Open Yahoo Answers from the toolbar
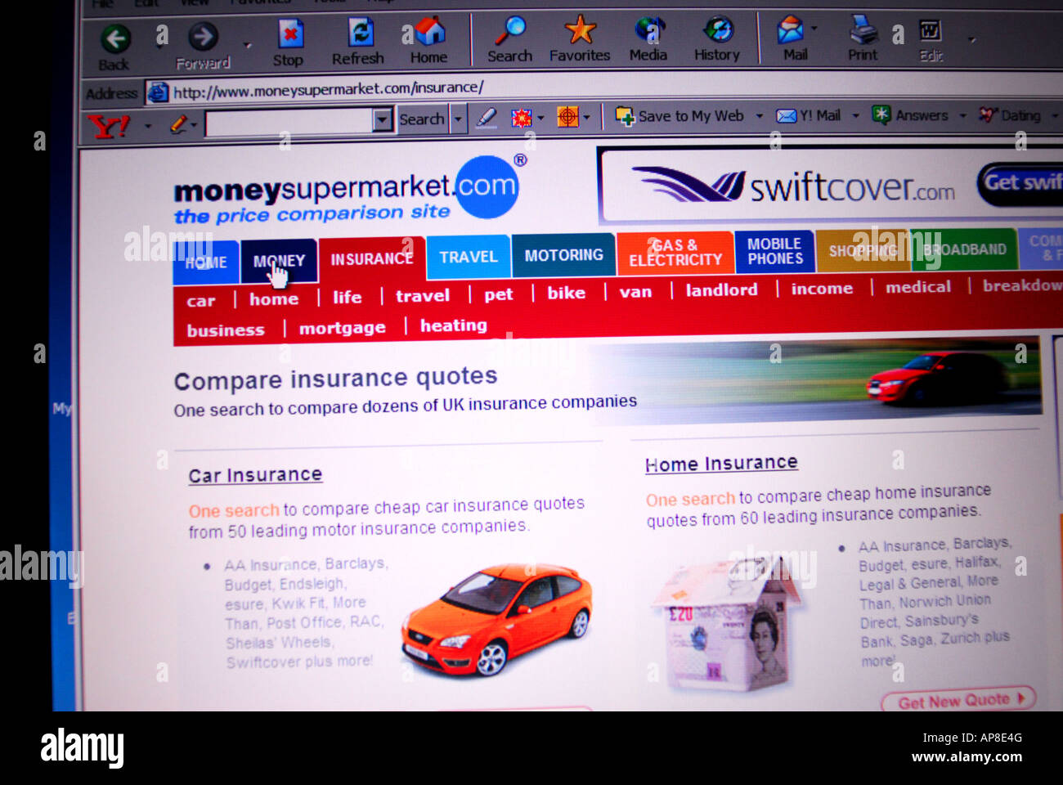The height and width of the screenshot is (785, 1063). pos(910,115)
